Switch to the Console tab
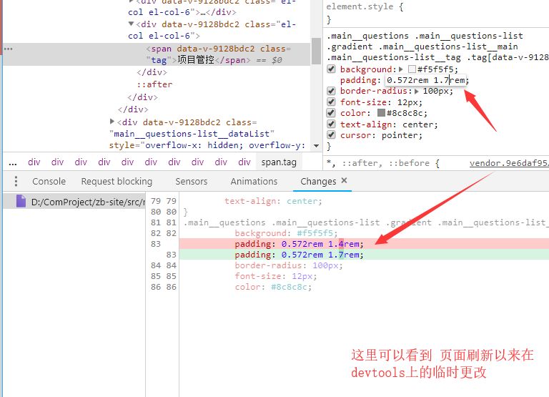The image size is (549, 397). coord(49,182)
